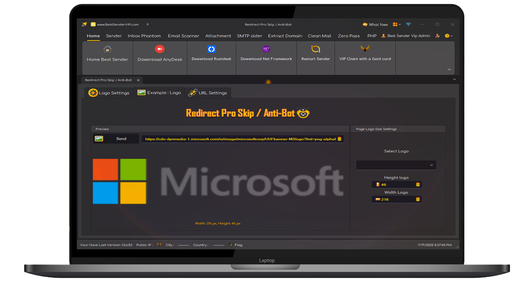Image resolution: width=523 pixels, height=286 pixels.
Task: Click the Dowenload AnyDesk label
Action: point(160,59)
